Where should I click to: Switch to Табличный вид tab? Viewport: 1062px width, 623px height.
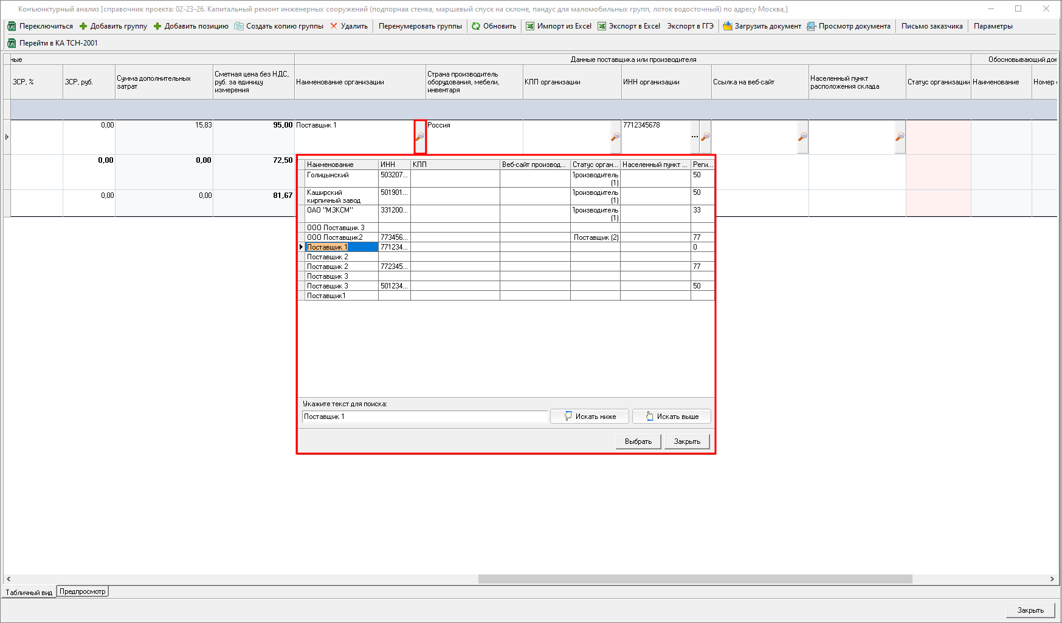(x=29, y=592)
